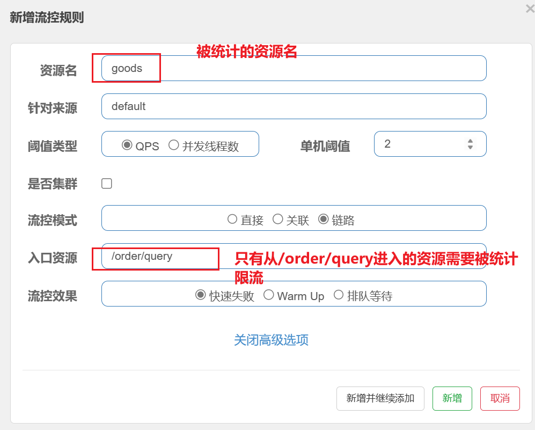
Task: Click the 是否集群 label text
Action: tap(53, 184)
